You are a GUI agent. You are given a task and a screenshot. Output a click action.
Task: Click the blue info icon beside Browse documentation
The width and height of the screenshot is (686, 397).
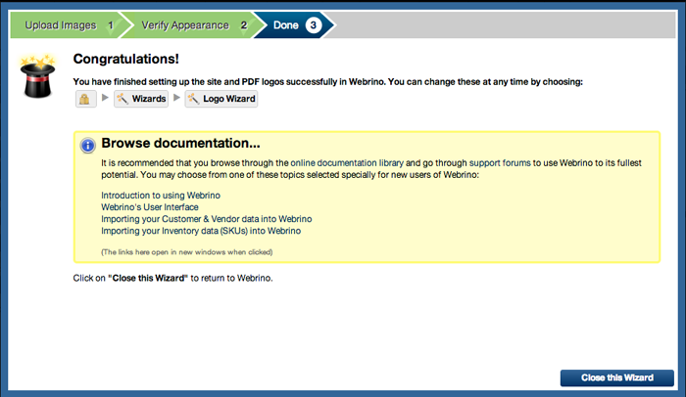pyautogui.click(x=87, y=145)
